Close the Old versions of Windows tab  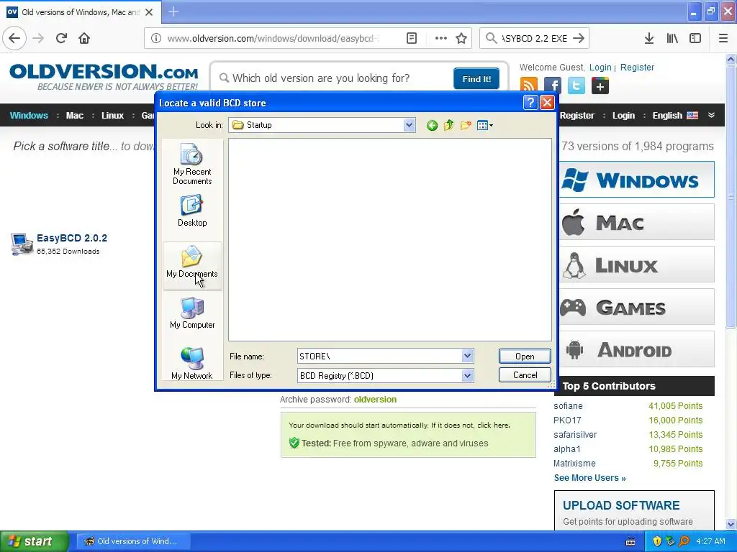point(149,12)
